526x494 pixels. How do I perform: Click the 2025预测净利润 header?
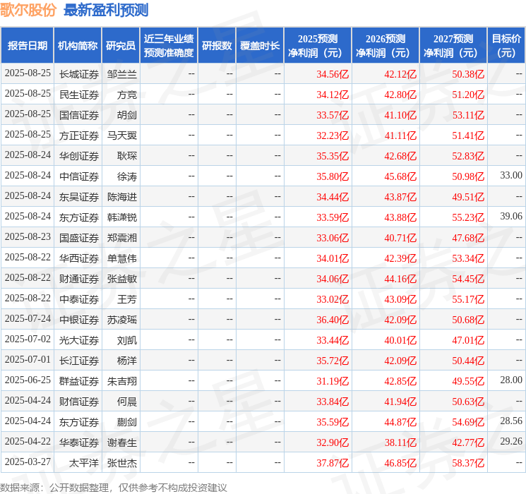(x=318, y=46)
